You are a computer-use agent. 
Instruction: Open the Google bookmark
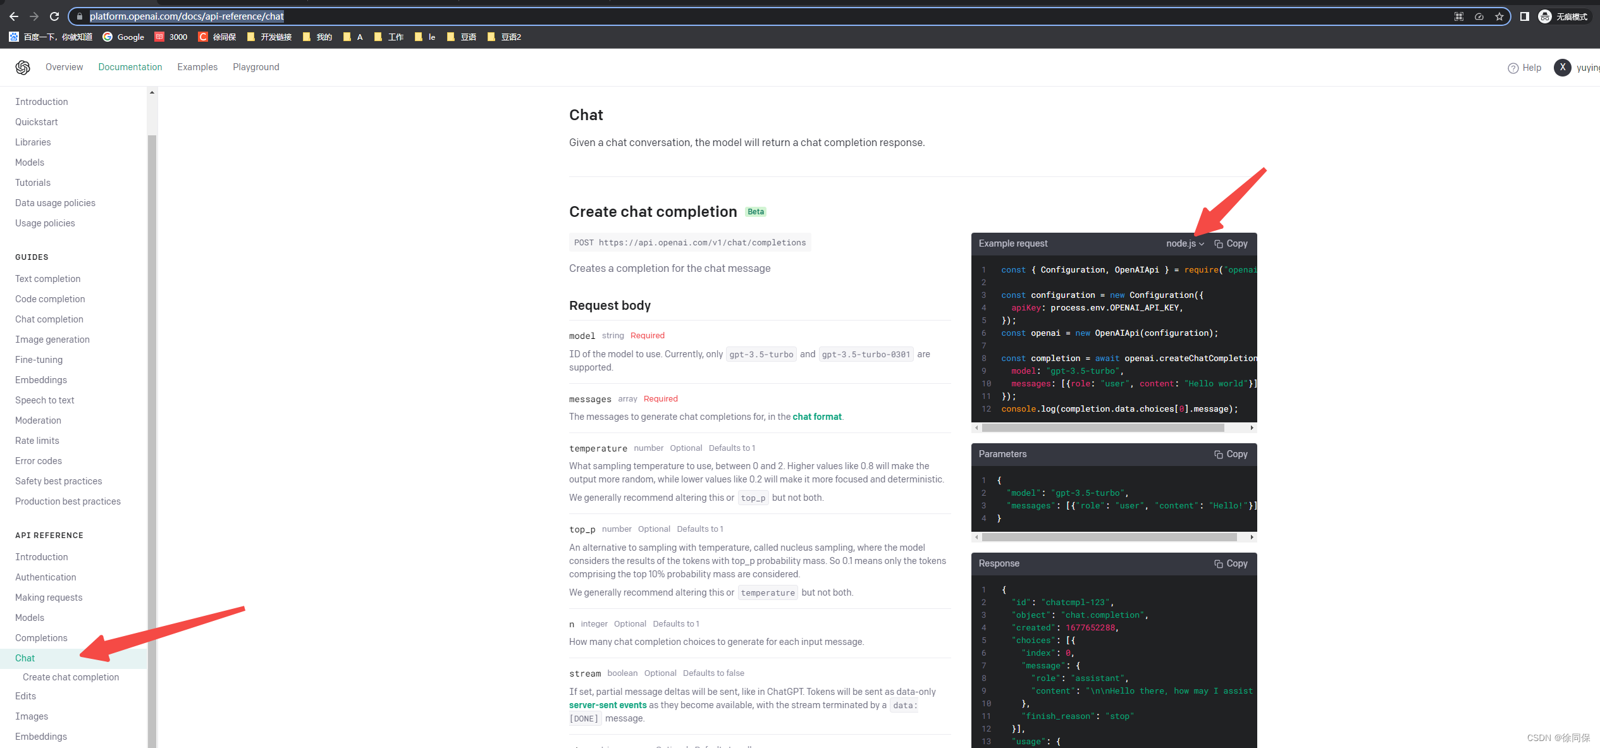(x=123, y=37)
